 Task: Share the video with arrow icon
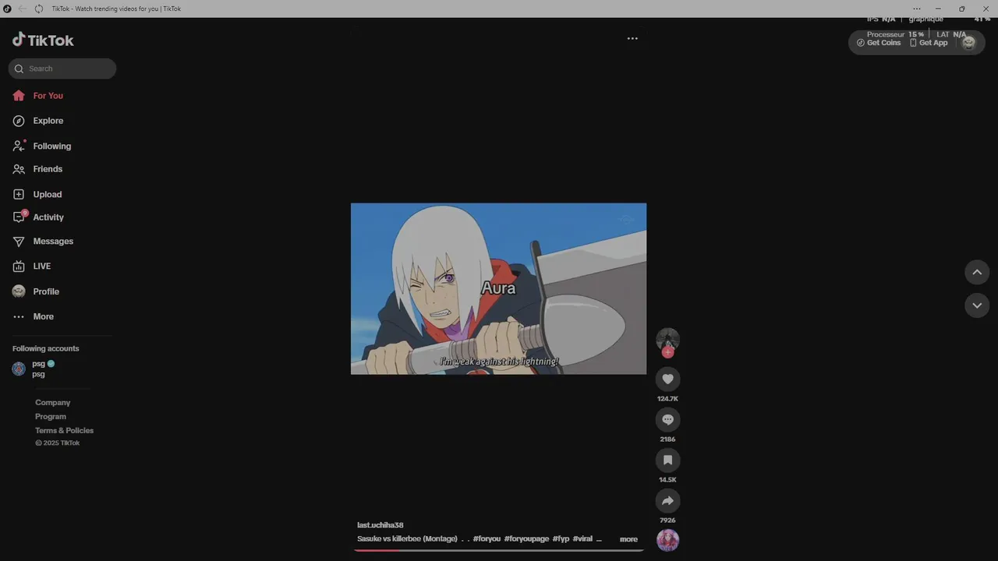click(x=667, y=501)
